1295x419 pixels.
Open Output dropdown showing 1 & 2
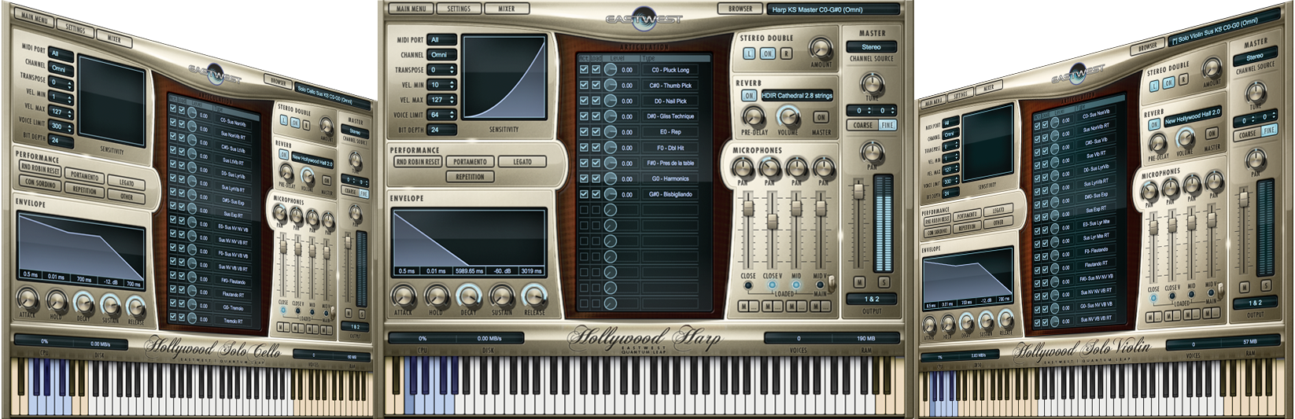pos(872,299)
